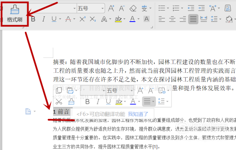Open mini toolbar font size 五号 box

[x=120, y=90]
